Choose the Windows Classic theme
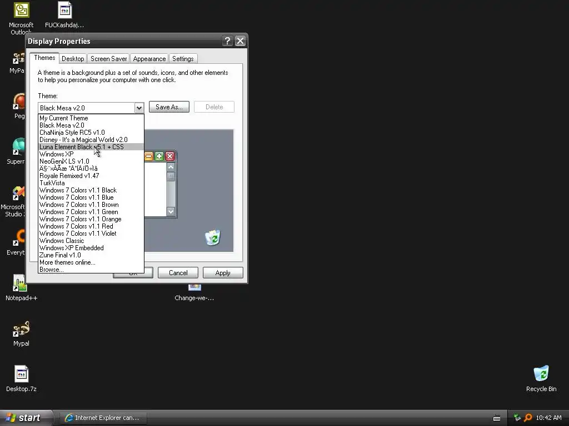The image size is (569, 426). [x=91, y=241]
